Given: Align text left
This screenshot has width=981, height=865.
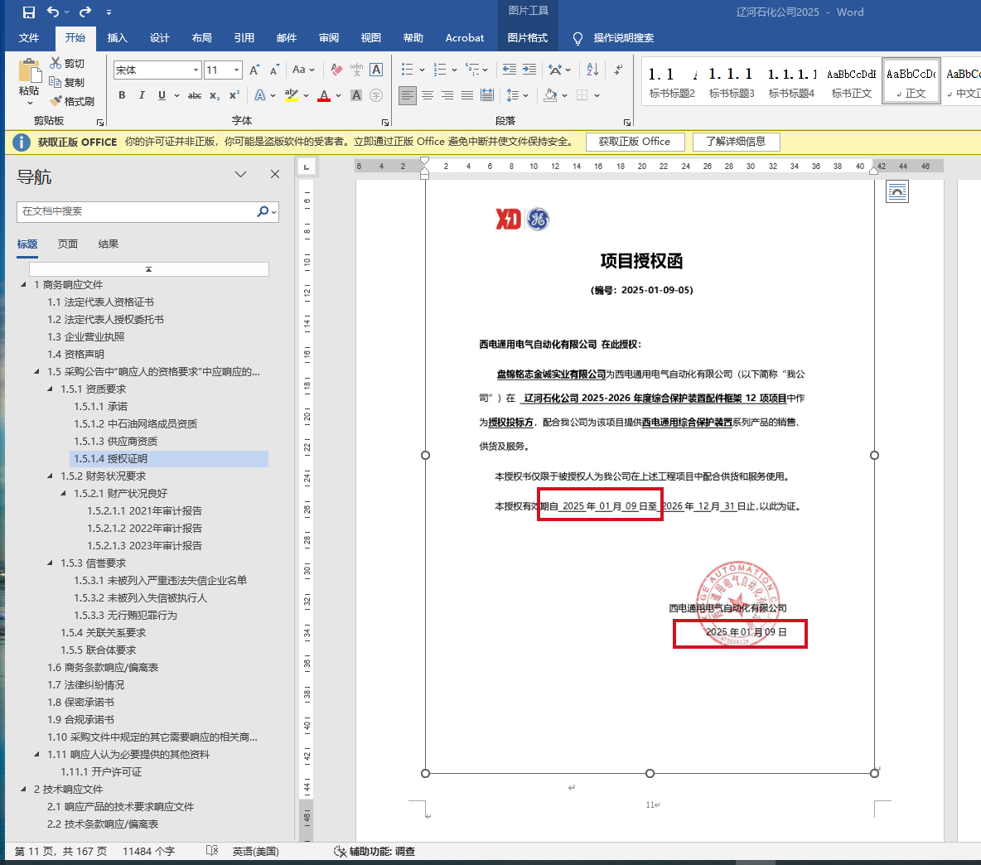Looking at the screenshot, I should pos(408,95).
